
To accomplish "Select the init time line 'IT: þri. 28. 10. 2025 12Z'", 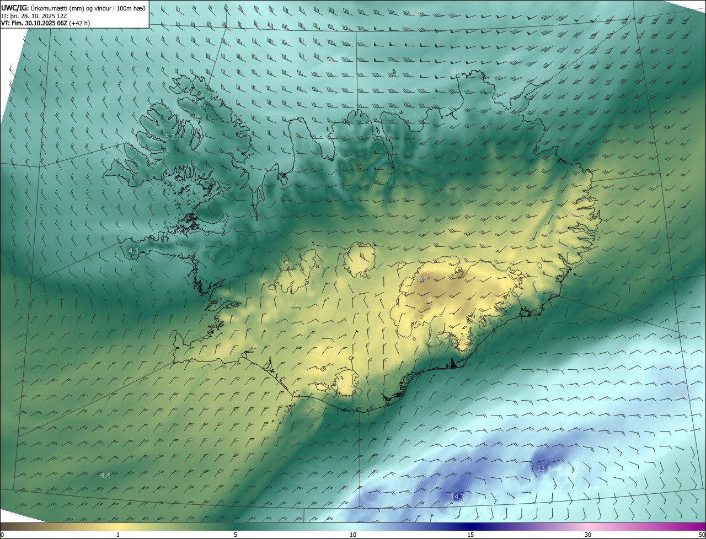I will pos(34,15).
